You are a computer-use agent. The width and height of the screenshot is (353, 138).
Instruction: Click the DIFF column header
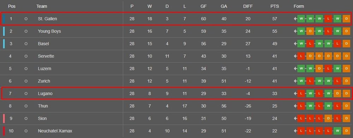pos(248,6)
